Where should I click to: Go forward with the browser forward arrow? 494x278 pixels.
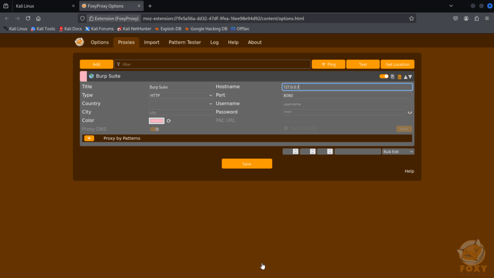[17, 19]
